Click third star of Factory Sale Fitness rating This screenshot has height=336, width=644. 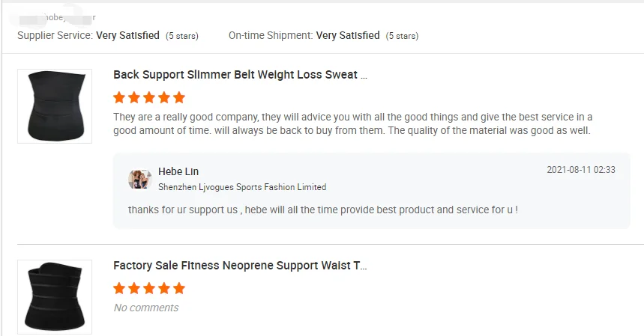tap(149, 289)
